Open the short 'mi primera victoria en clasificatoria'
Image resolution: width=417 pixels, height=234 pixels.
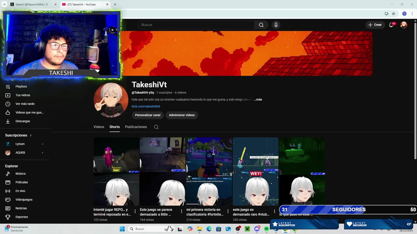tap(209, 172)
